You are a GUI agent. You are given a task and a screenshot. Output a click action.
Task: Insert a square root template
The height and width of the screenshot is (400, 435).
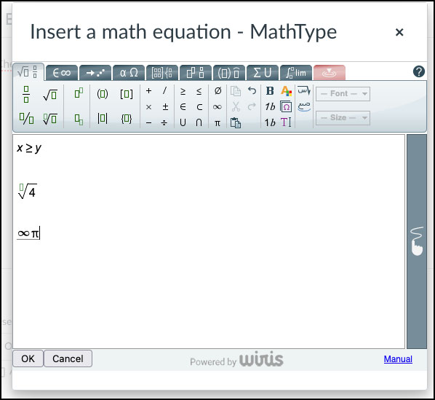(x=50, y=95)
